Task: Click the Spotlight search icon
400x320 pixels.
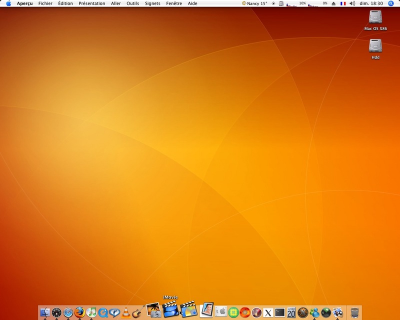Action: pos(391,3)
